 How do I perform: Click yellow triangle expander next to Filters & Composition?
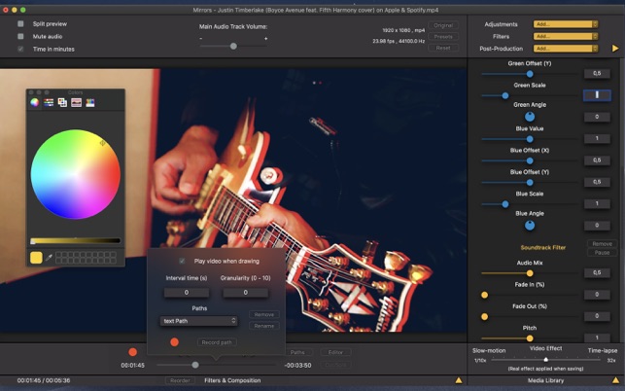coord(459,380)
